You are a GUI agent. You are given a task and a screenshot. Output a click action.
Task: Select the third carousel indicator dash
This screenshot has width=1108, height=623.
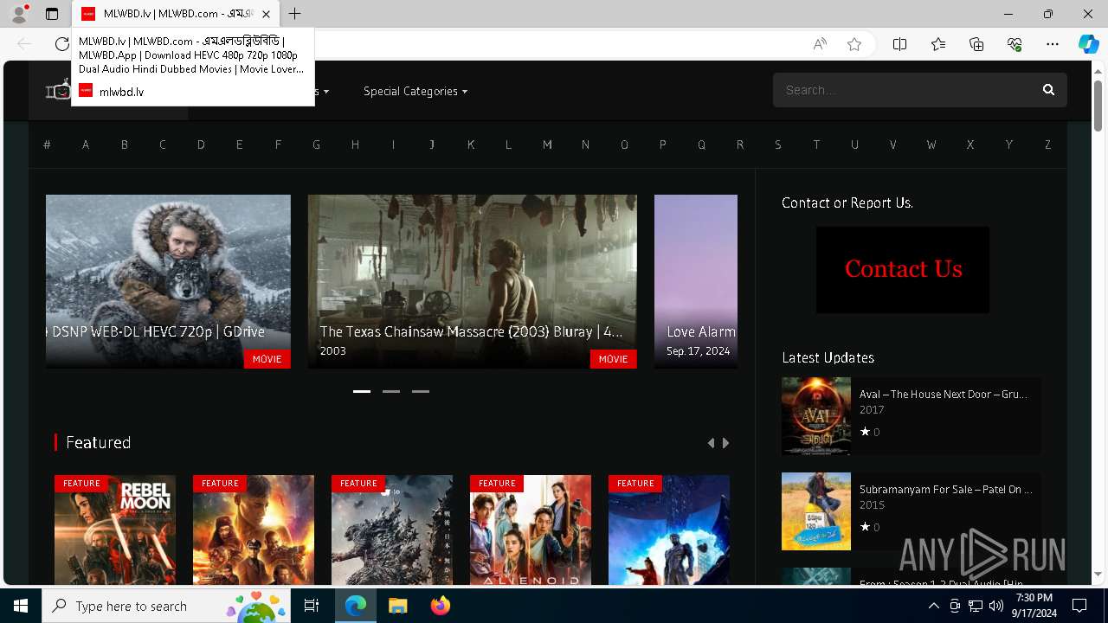[x=421, y=391]
